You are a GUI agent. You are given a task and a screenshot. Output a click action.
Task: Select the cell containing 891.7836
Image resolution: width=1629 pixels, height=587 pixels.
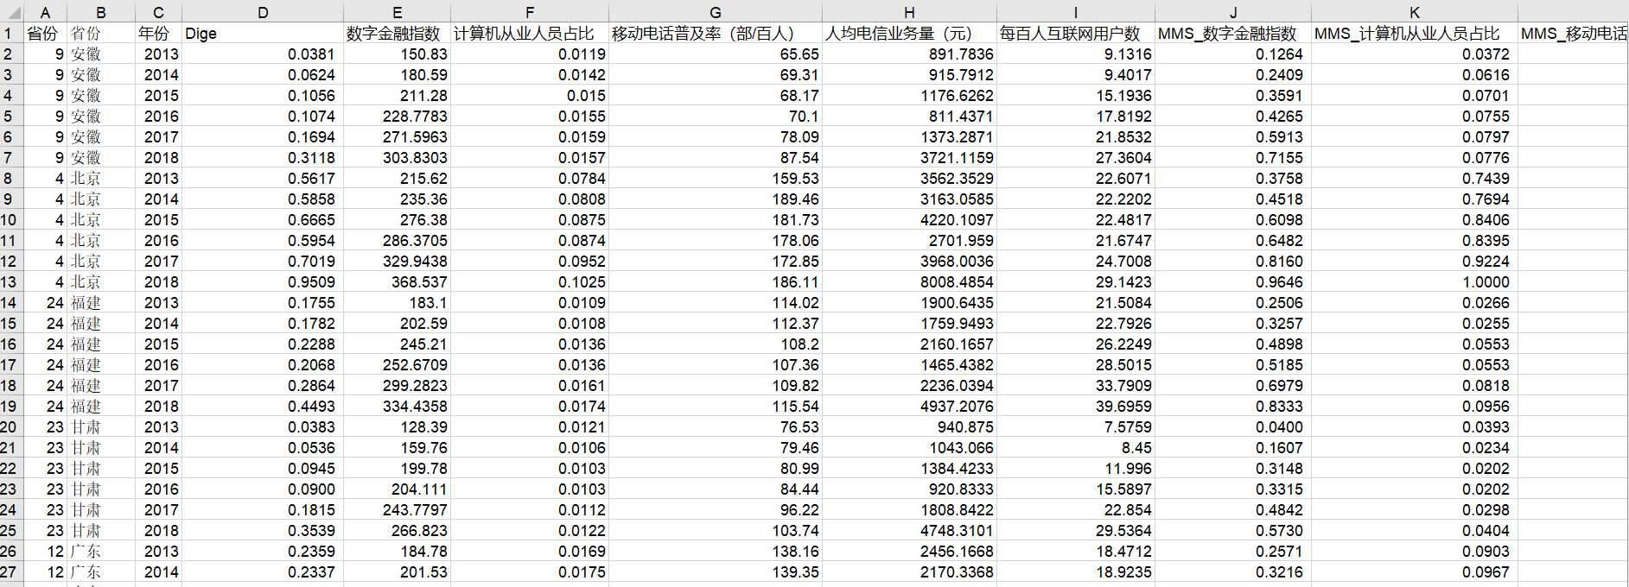tap(909, 54)
